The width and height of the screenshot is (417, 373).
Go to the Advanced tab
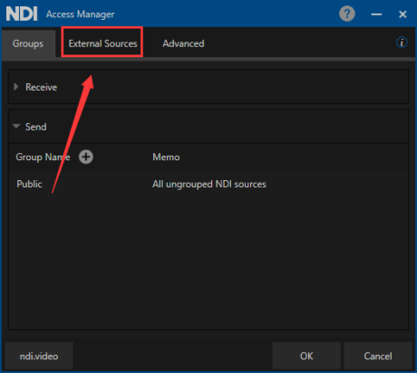tap(183, 43)
